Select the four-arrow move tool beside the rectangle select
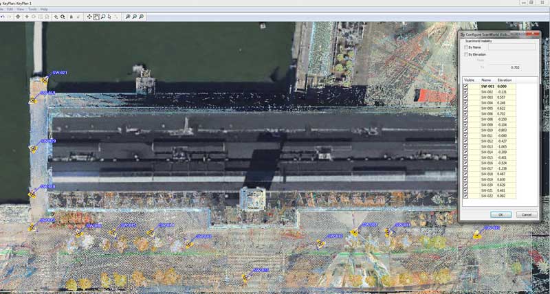Image resolution: width=550 pixels, height=294 pixels. pos(89,16)
